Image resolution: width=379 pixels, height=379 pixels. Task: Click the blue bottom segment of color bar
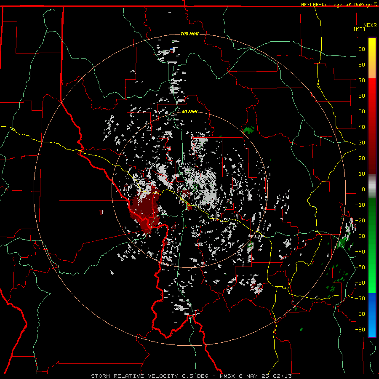click(x=372, y=315)
